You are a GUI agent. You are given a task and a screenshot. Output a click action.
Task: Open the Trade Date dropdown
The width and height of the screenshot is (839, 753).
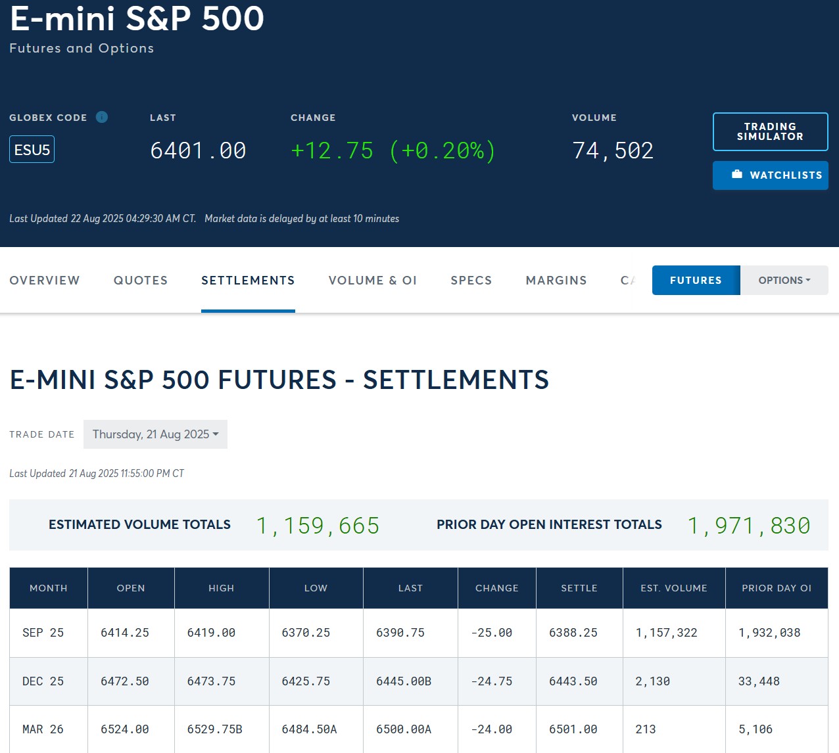[155, 434]
